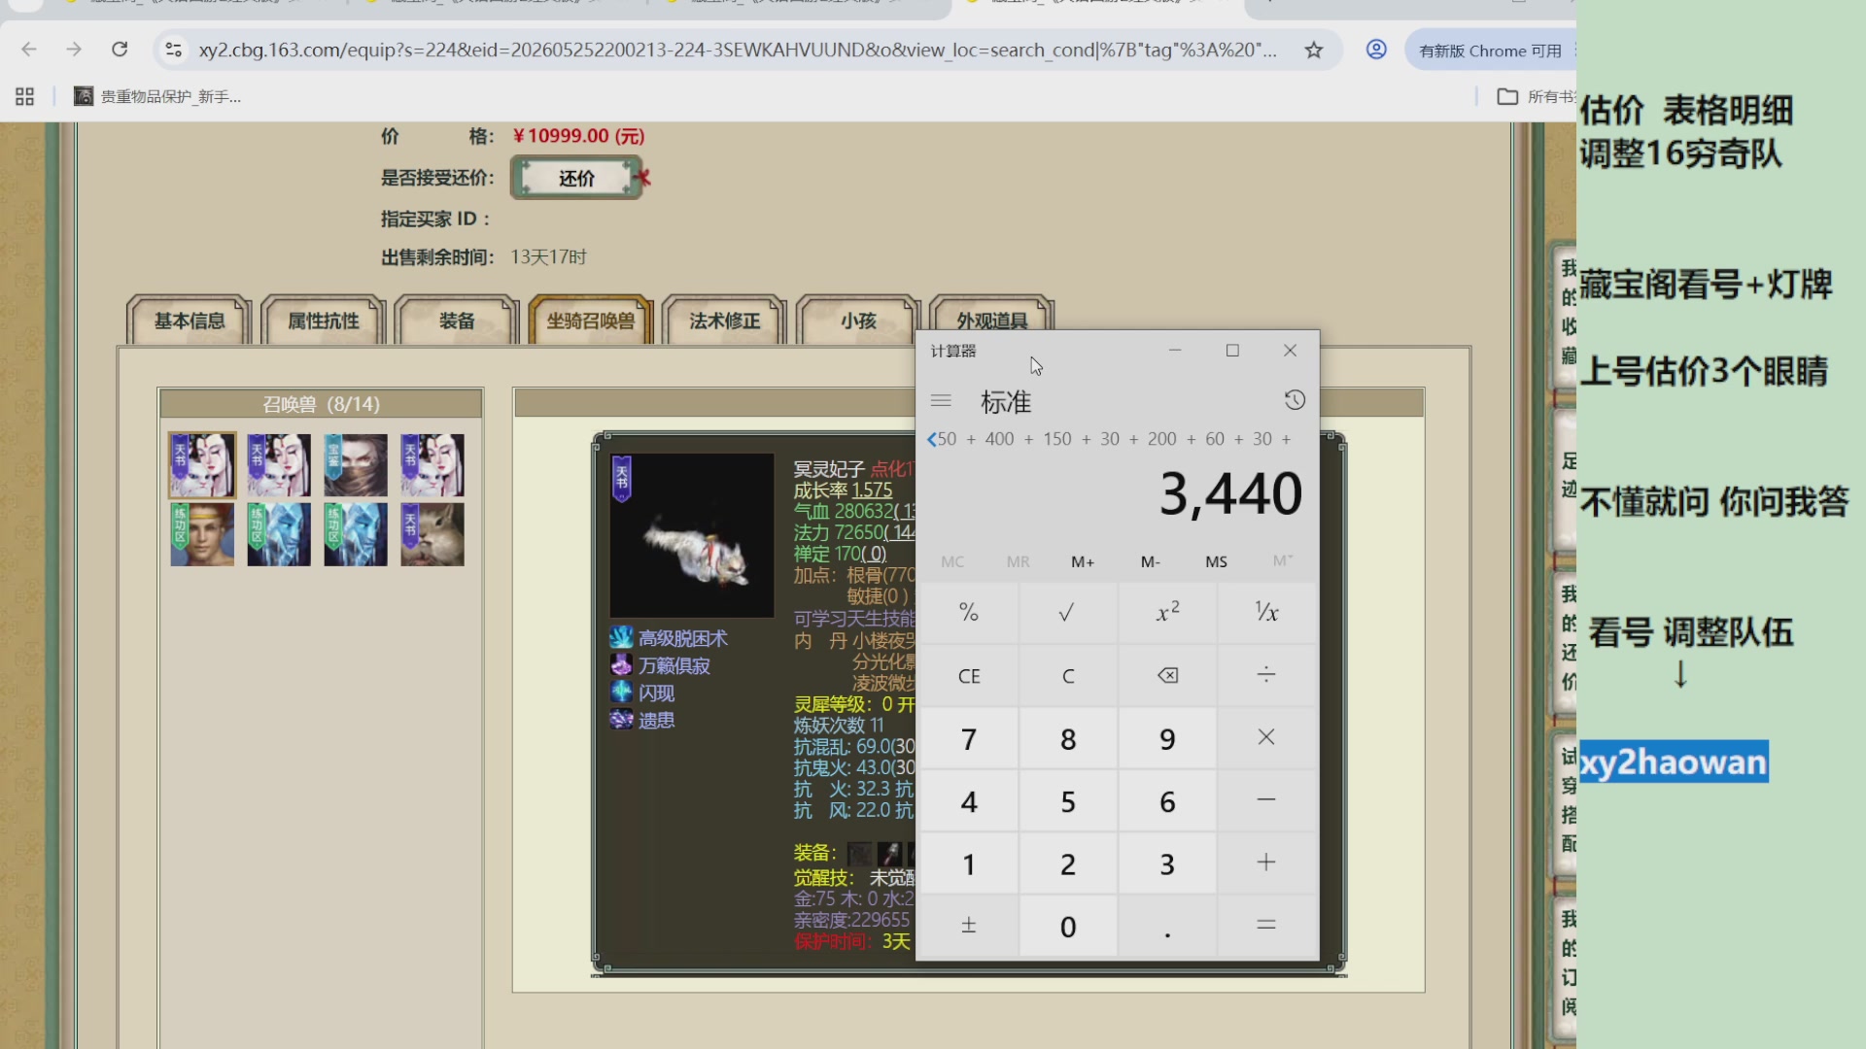The width and height of the screenshot is (1866, 1049).
Task: Select brown squirrel pet thumbnail
Action: pyautogui.click(x=432, y=534)
